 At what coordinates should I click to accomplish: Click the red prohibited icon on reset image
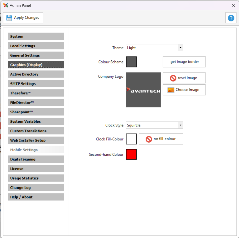pos(173,78)
